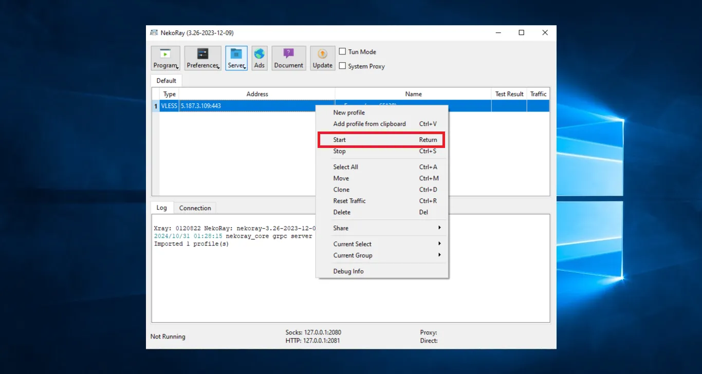Image resolution: width=702 pixels, height=374 pixels.
Task: Select Reset Traffic menu entry
Action: 382,201
